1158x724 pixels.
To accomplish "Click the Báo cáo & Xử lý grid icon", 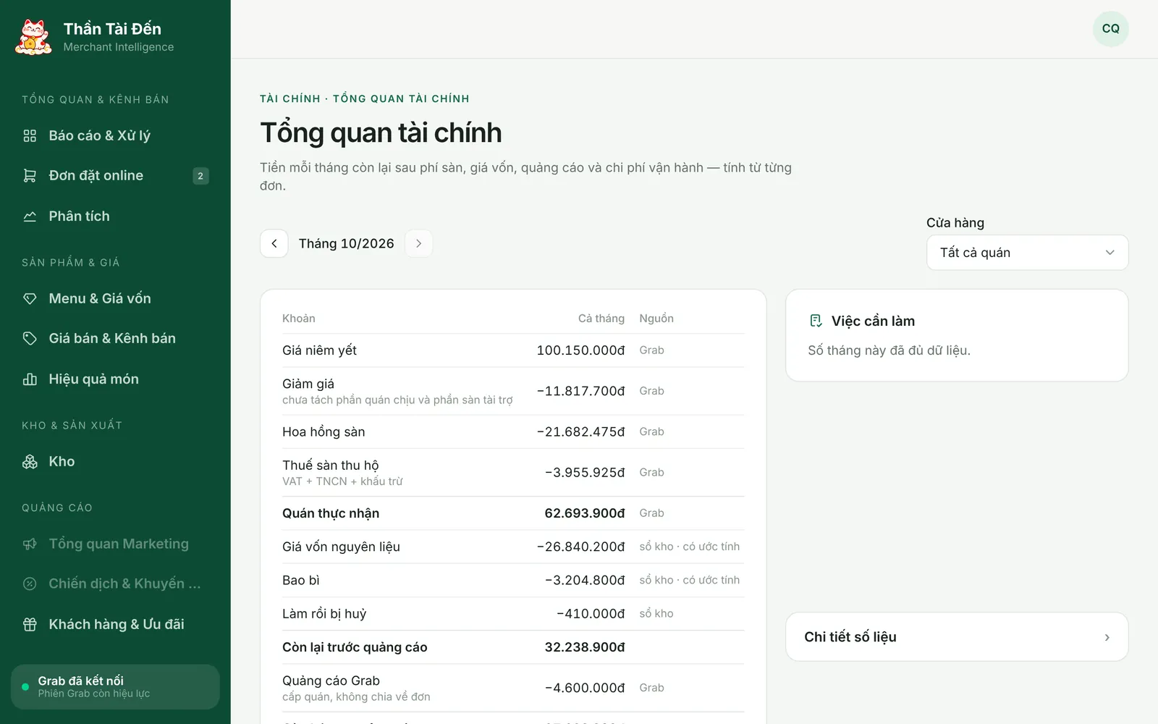I will tap(30, 135).
